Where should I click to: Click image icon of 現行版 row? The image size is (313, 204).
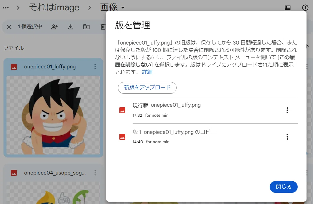[x=122, y=110]
